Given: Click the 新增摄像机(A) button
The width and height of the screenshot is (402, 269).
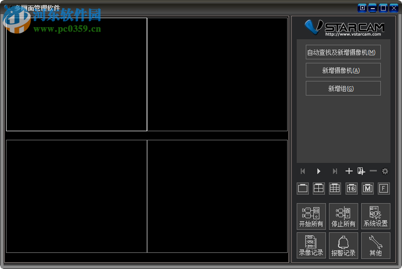Looking at the screenshot, I should click(343, 70).
